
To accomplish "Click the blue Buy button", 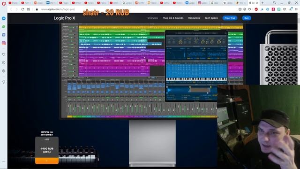I will click(247, 18).
